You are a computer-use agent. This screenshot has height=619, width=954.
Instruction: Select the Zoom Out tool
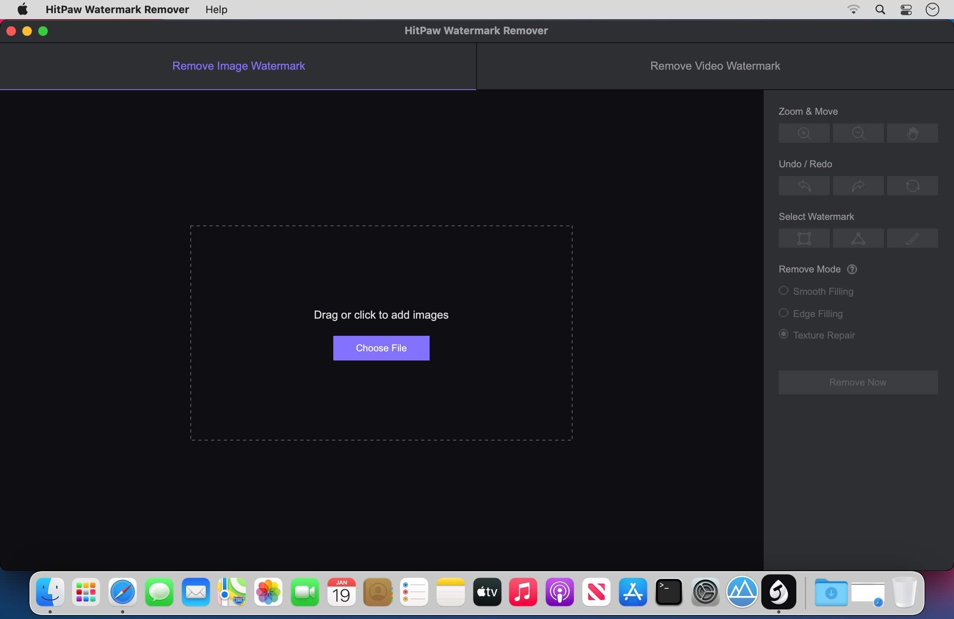857,133
